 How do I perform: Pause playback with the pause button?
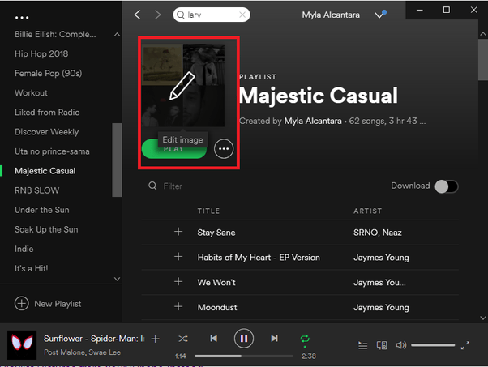[x=244, y=338]
